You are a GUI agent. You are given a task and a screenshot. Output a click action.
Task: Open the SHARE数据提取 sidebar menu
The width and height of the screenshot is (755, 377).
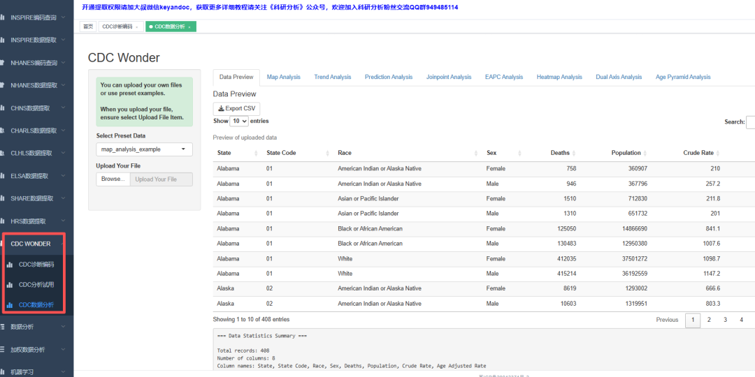tap(36, 198)
